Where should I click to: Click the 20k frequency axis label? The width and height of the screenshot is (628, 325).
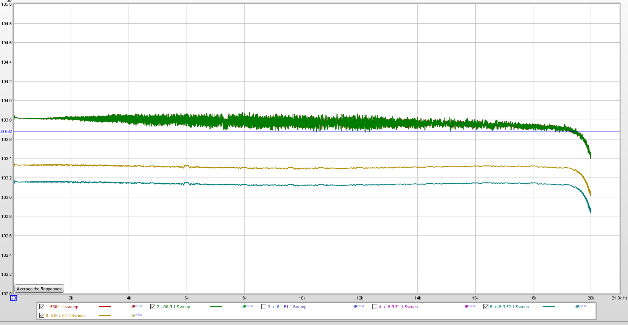(x=591, y=298)
